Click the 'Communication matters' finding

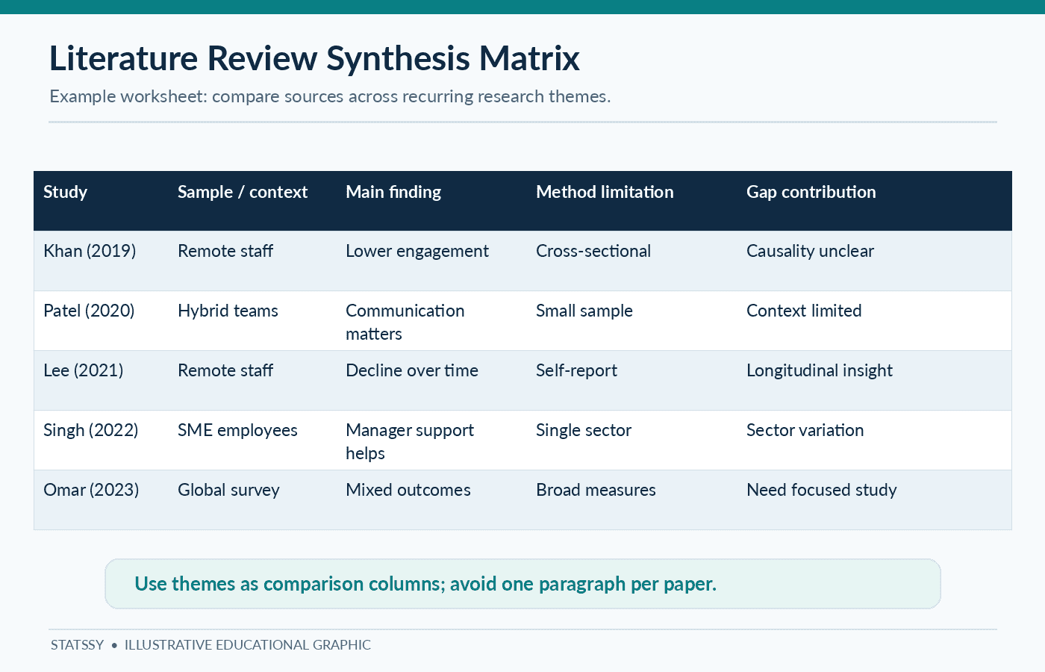405,323
